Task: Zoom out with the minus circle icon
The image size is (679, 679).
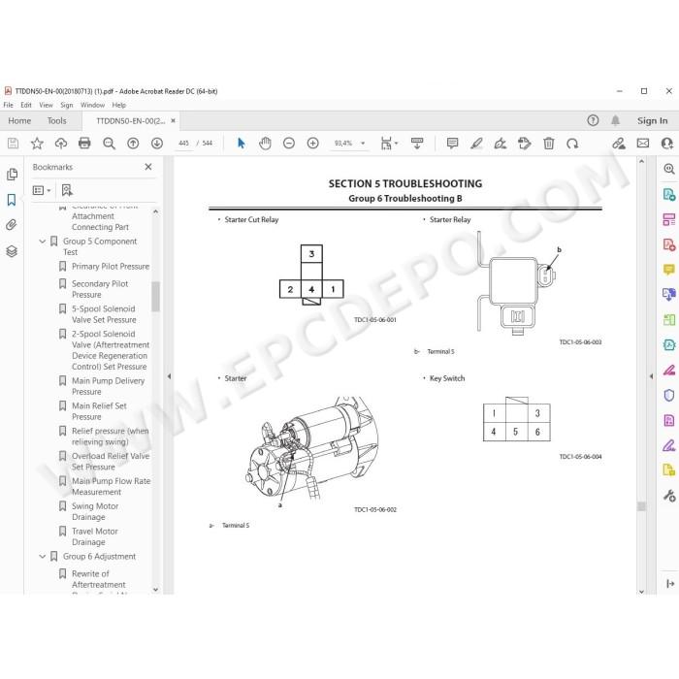Action: point(289,144)
